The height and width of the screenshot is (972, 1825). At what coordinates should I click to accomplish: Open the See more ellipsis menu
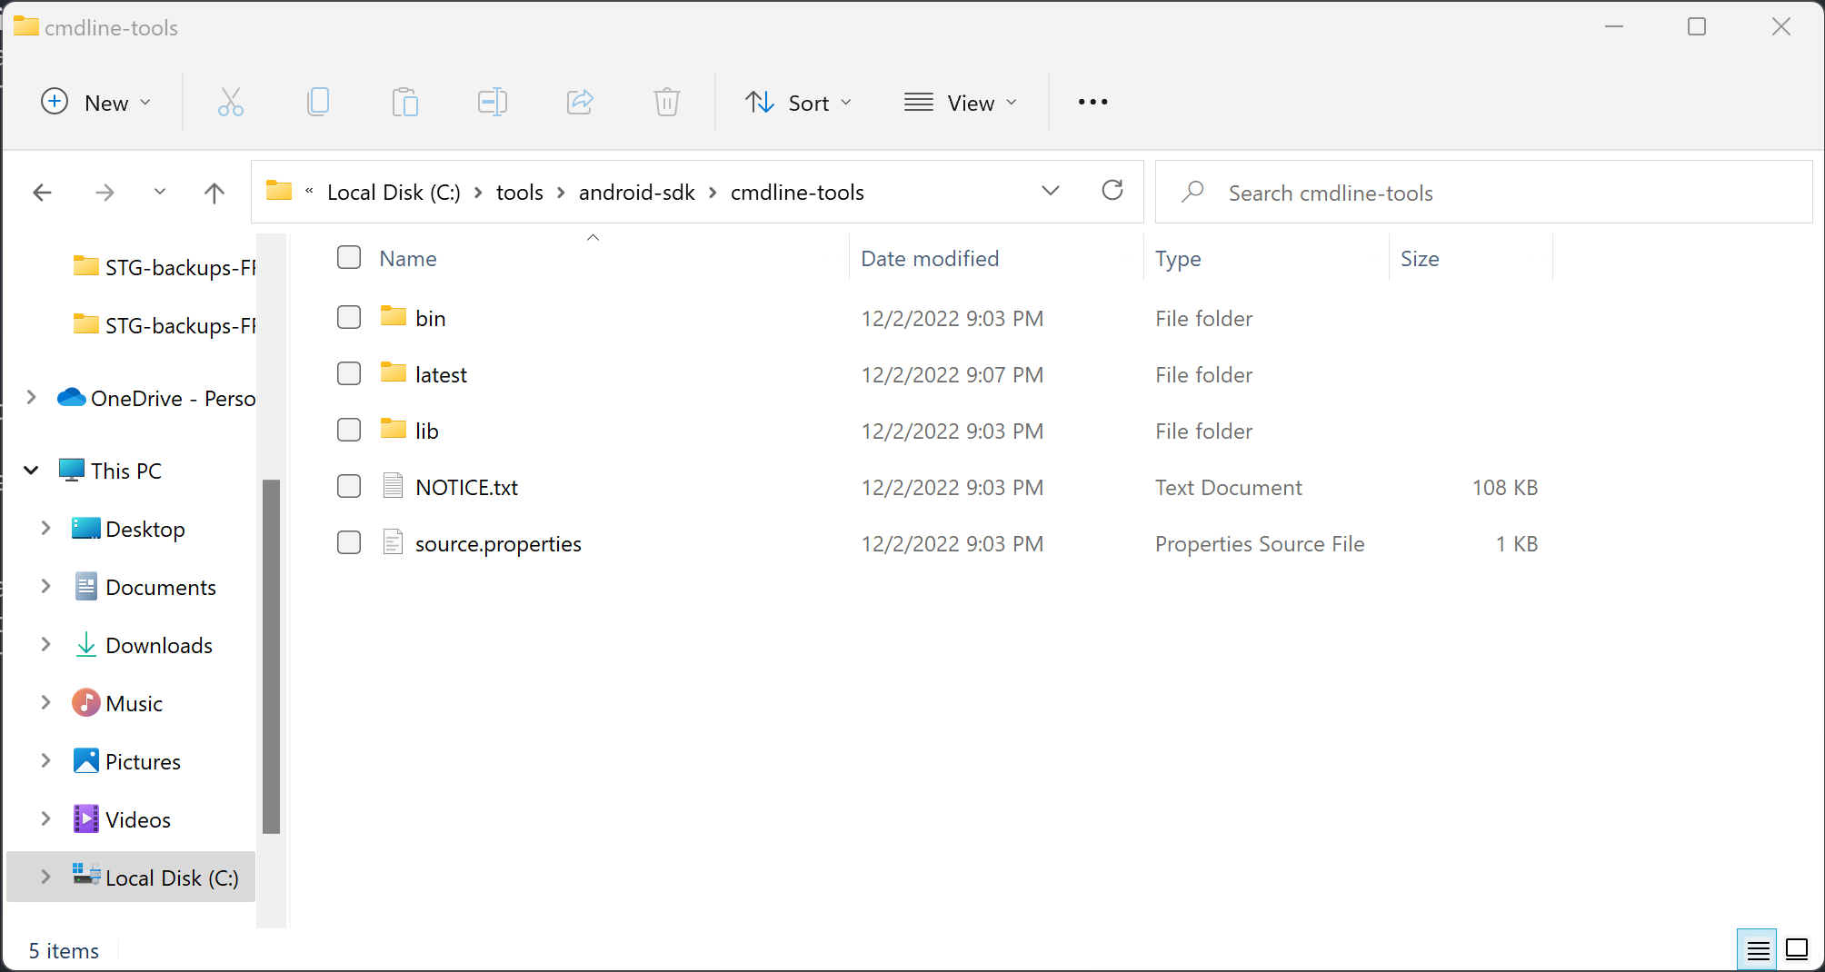[1092, 102]
